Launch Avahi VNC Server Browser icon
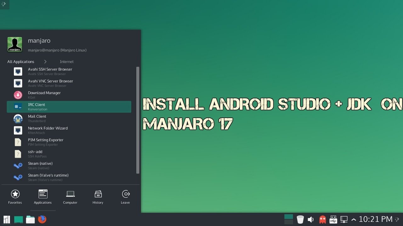Image resolution: width=403 pixels, height=226 pixels. (18, 83)
